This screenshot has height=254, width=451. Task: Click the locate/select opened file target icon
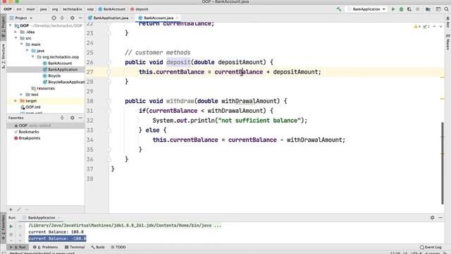54,18
